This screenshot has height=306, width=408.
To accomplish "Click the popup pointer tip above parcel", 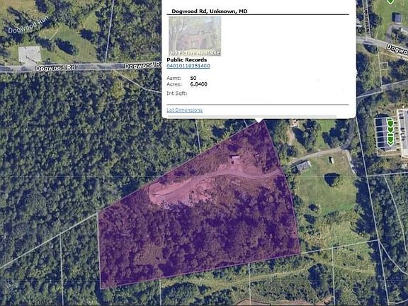I will point(259,120).
